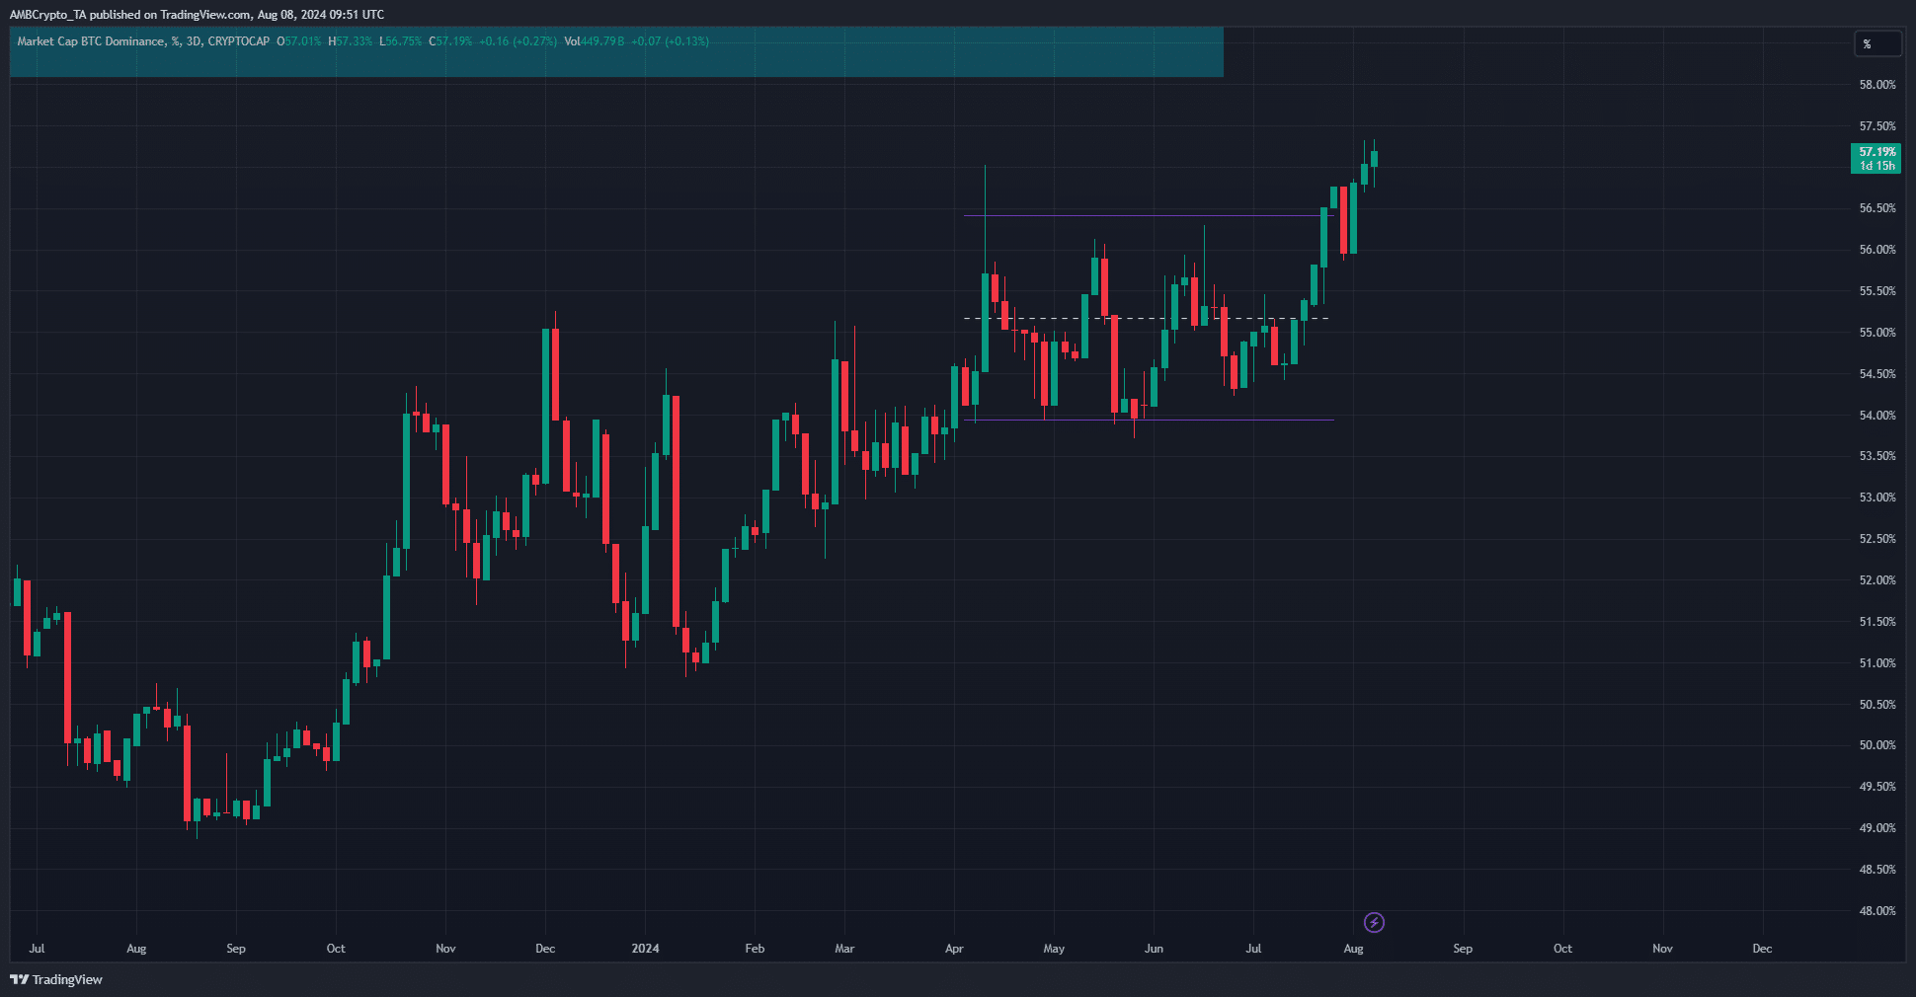The image size is (1916, 997).
Task: Click the Mar label on the time axis
Action: point(844,949)
